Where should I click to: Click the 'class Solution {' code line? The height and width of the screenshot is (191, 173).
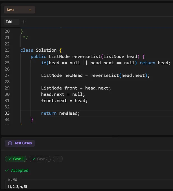[x=41, y=50]
